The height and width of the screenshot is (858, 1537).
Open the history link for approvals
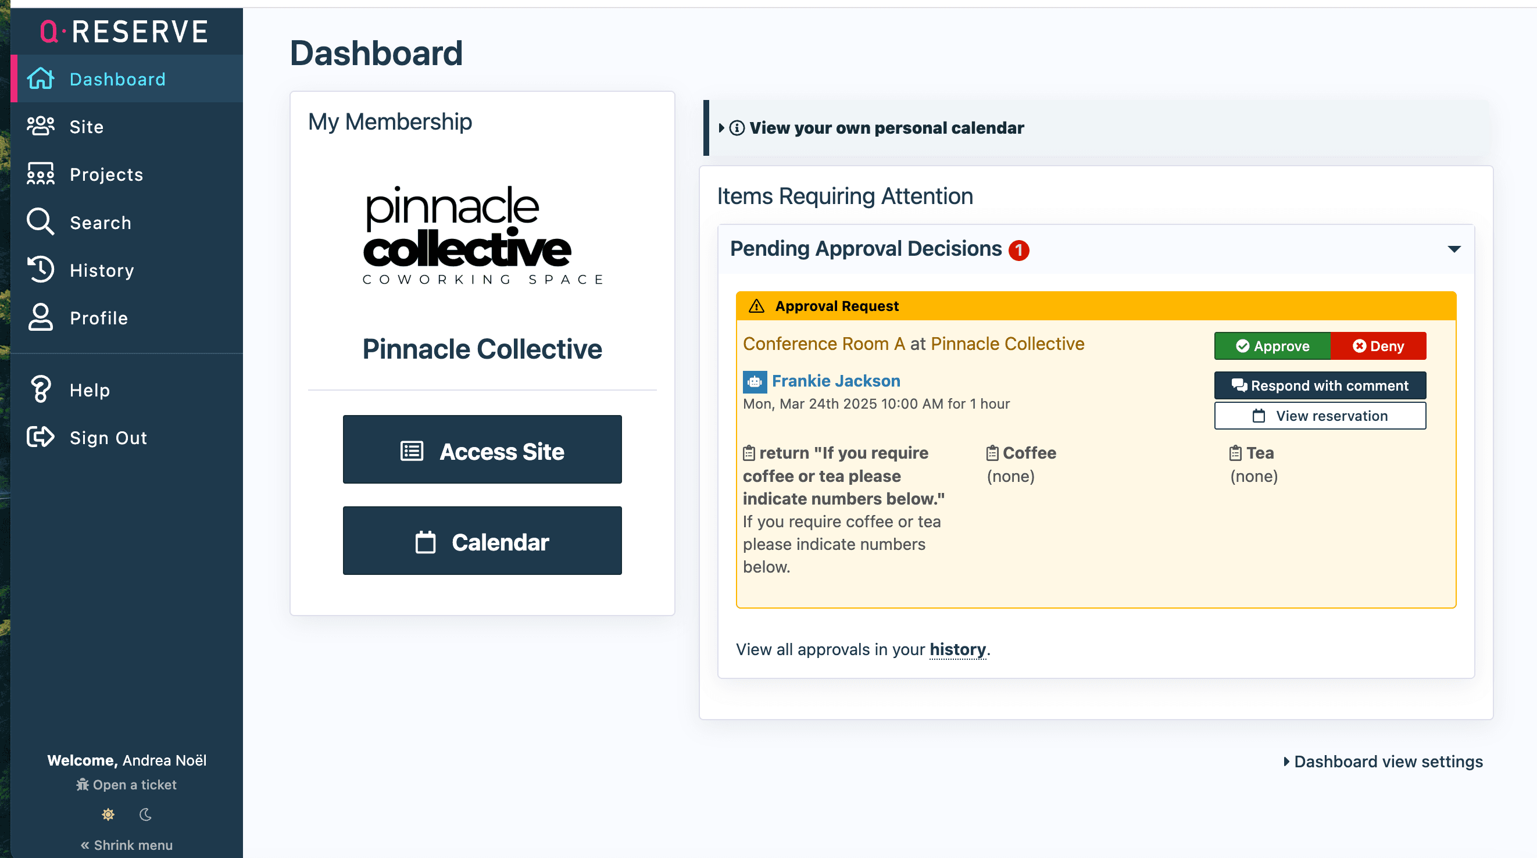(957, 649)
